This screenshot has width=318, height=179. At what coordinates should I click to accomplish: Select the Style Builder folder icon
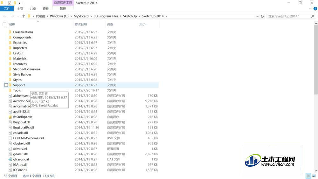point(10,74)
